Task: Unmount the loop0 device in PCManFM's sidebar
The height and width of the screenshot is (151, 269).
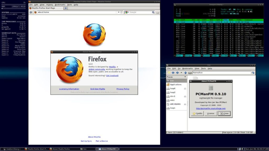Action: pyautogui.click(x=185, y=88)
